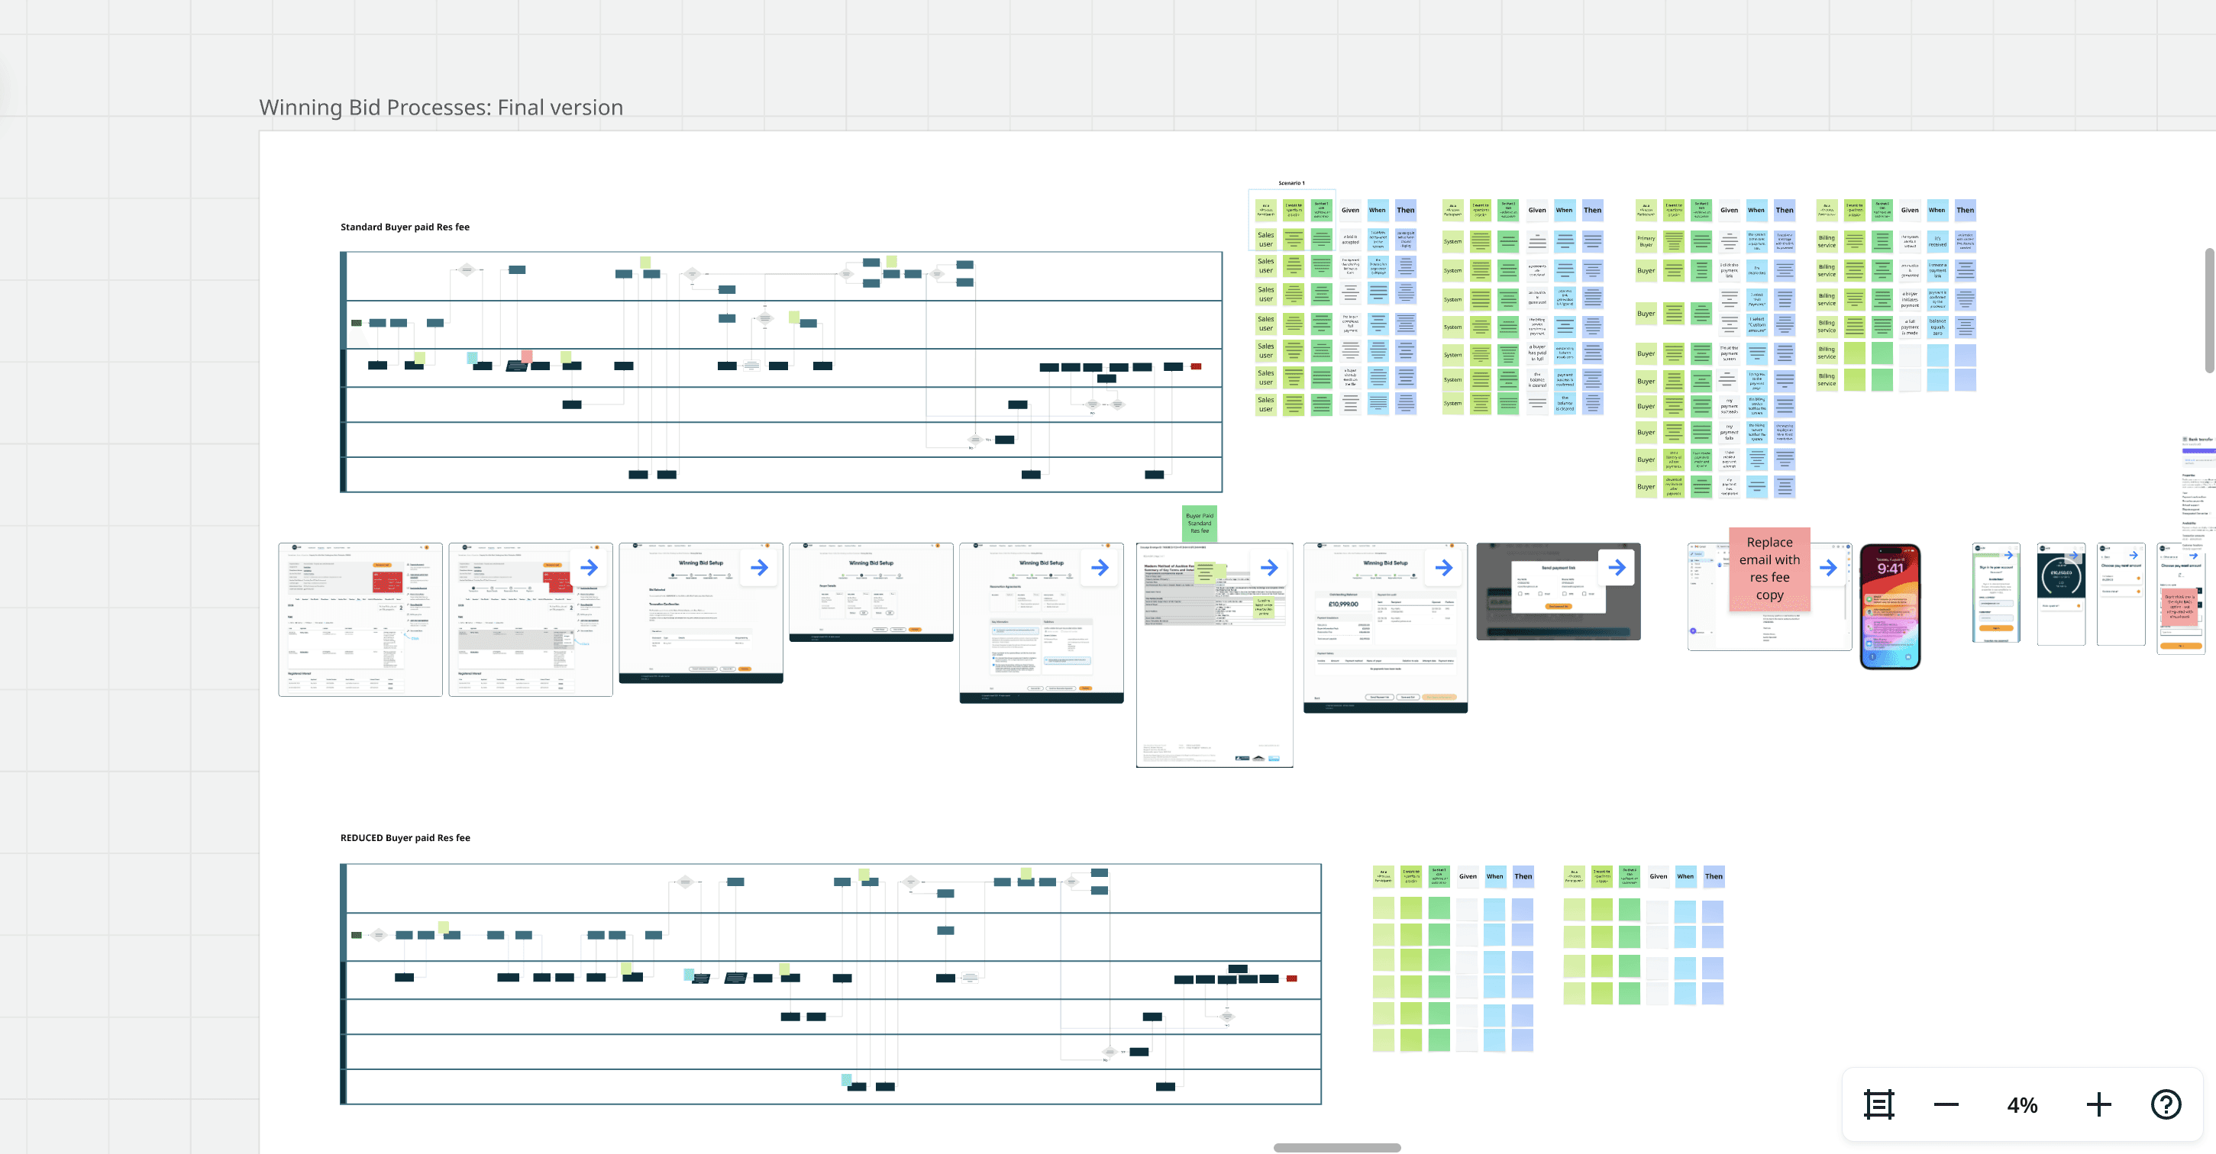Click the blue arrow icon on the first Winning Bid Setup thumbnail
The width and height of the screenshot is (2216, 1154).
pos(761,566)
